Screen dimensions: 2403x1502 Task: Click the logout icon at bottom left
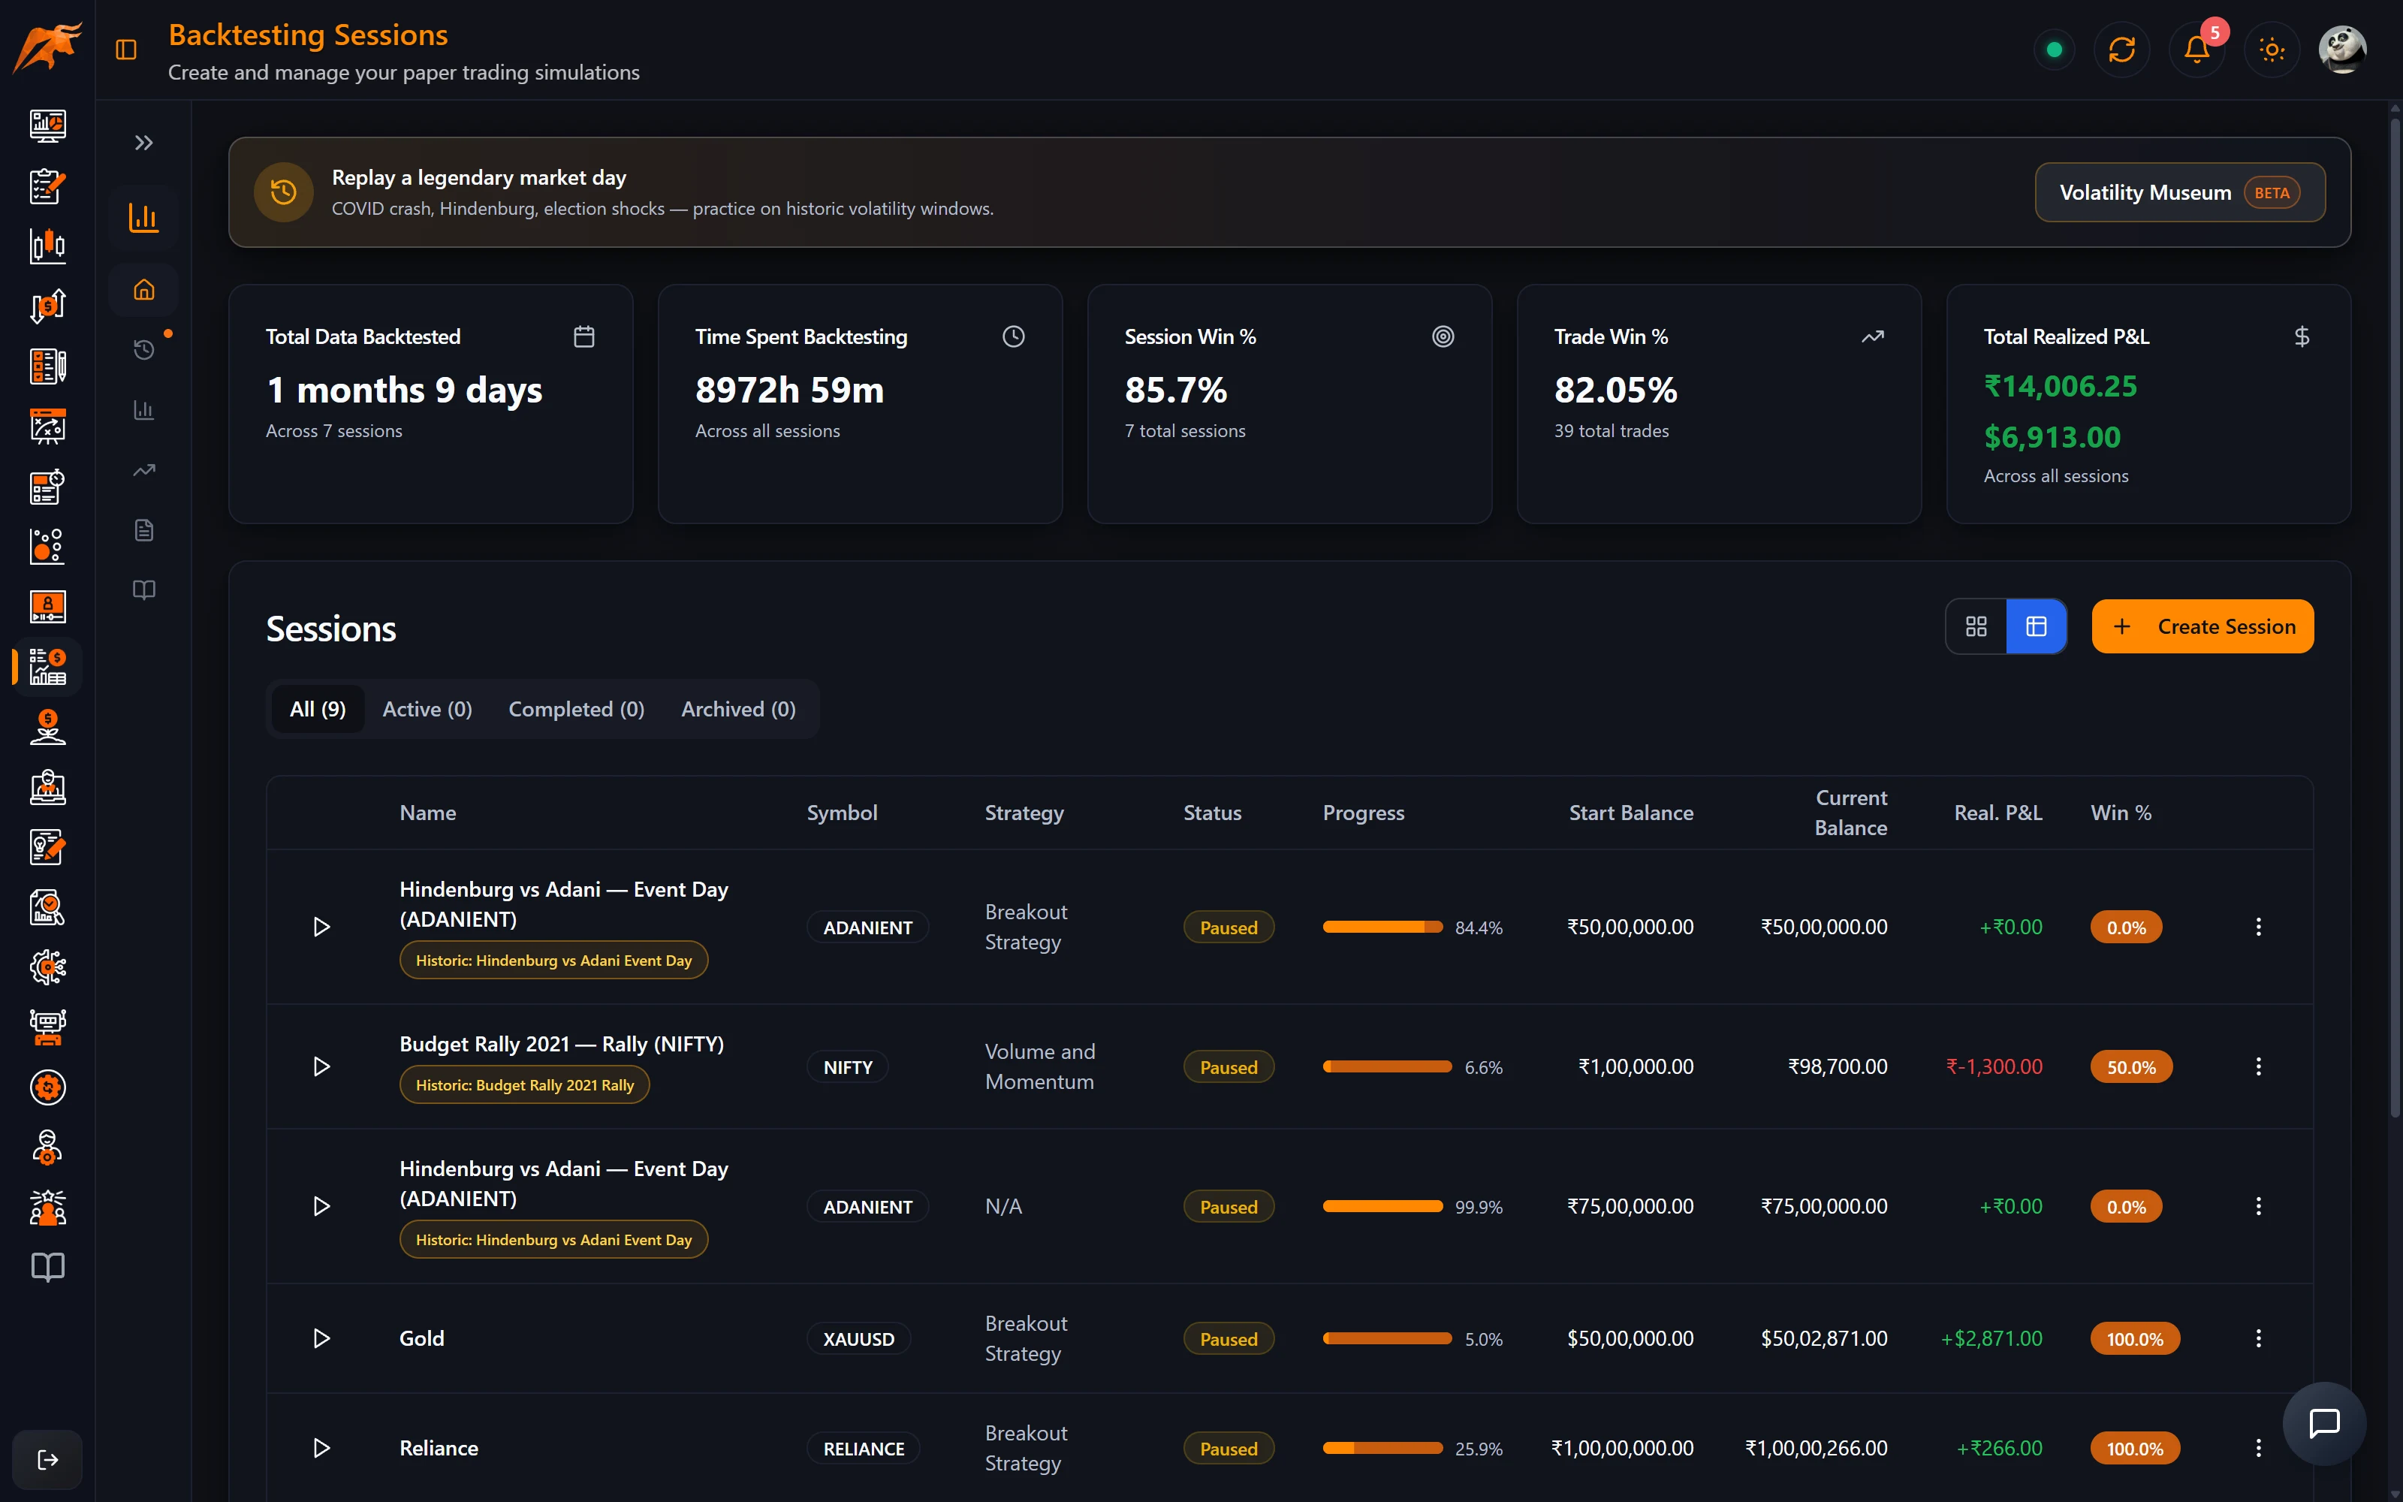pos(47,1459)
